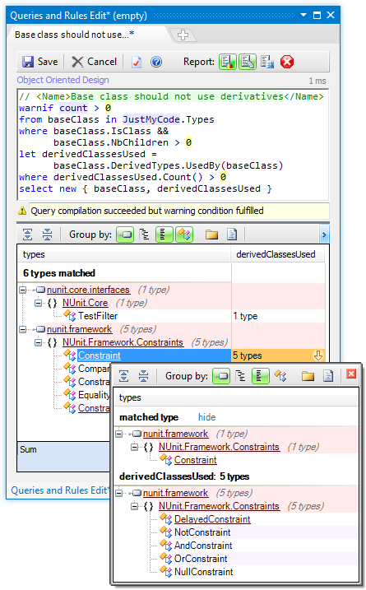Click the Cancel button
Viewport: 366px width, 590px height.
point(94,62)
